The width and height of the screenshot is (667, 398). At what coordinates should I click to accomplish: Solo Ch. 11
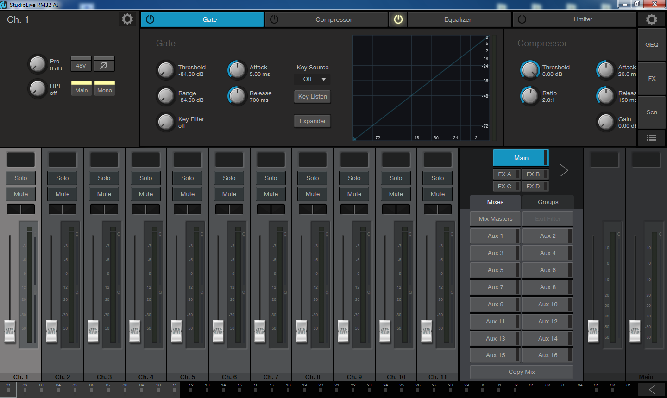[438, 178]
